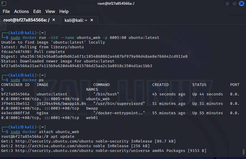The width and height of the screenshot is (246, 159).
Task: Click the IMAGE column header
Action: click(x=42, y=85)
